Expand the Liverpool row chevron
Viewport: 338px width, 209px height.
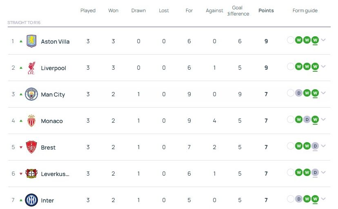coord(324,66)
